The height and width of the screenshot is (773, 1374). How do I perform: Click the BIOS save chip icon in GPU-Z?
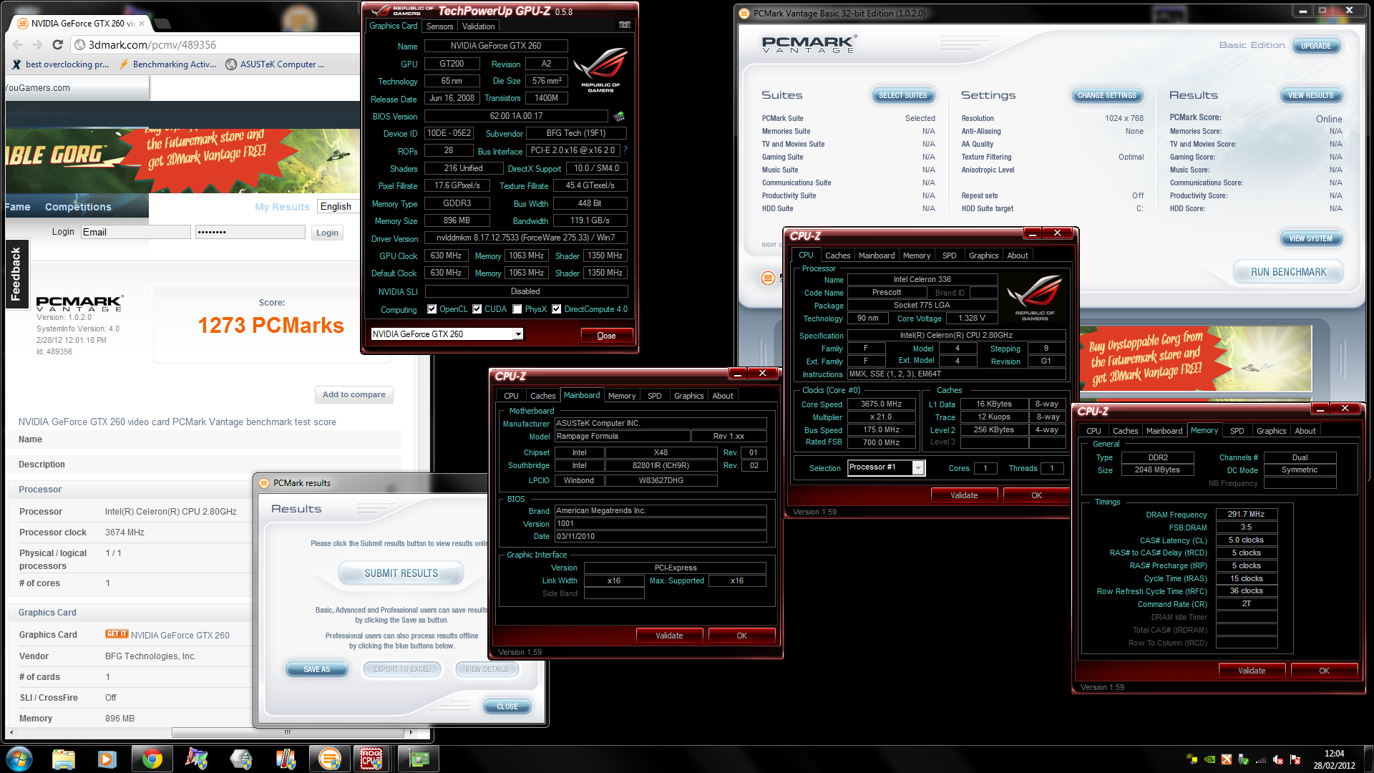(x=619, y=116)
